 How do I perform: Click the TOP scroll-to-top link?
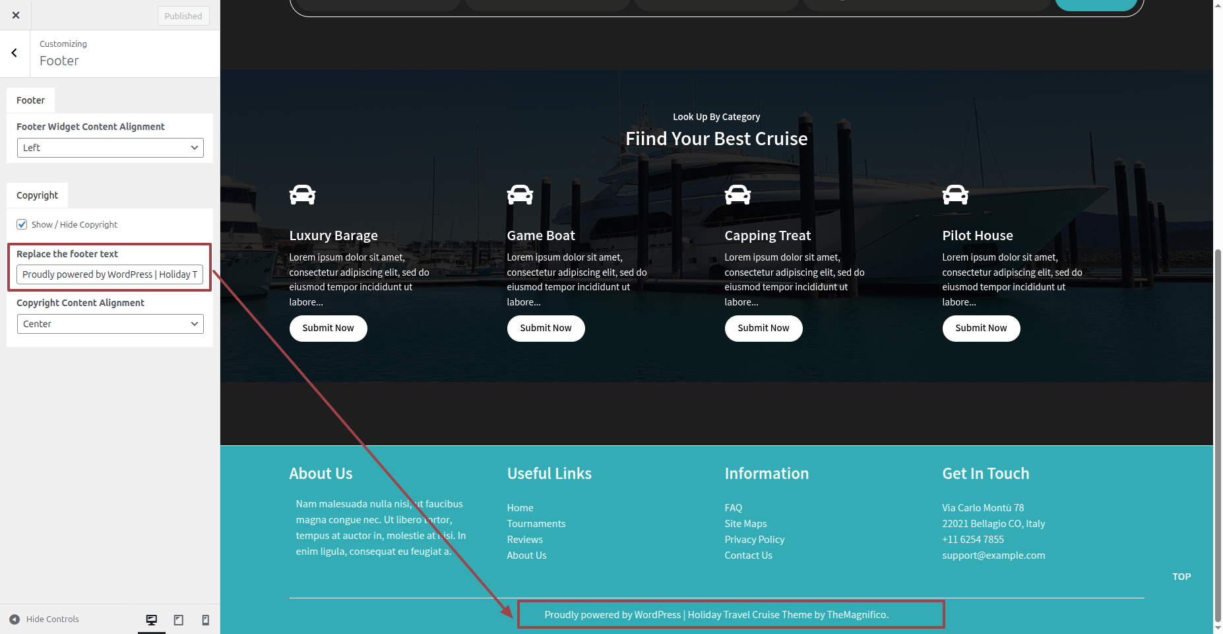[1181, 577]
